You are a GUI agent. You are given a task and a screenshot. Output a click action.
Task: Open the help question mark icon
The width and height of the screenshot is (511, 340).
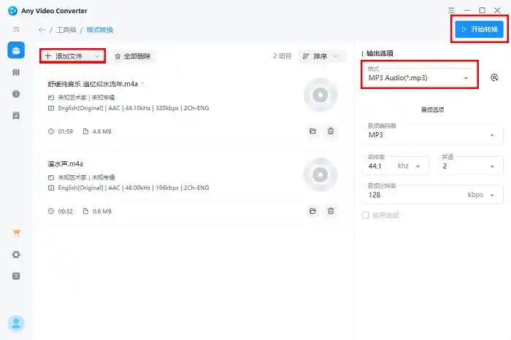pyautogui.click(x=16, y=277)
